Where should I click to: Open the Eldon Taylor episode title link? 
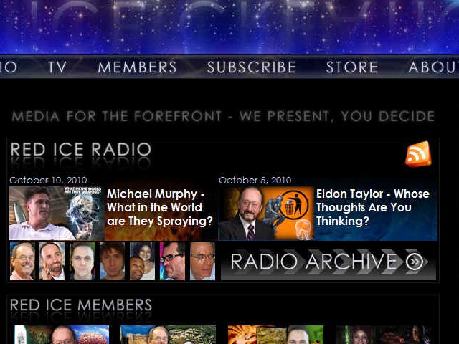click(372, 207)
